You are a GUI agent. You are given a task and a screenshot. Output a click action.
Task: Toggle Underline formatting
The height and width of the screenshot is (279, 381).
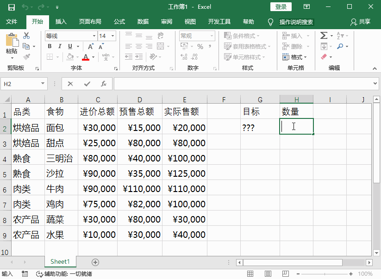click(x=70, y=46)
